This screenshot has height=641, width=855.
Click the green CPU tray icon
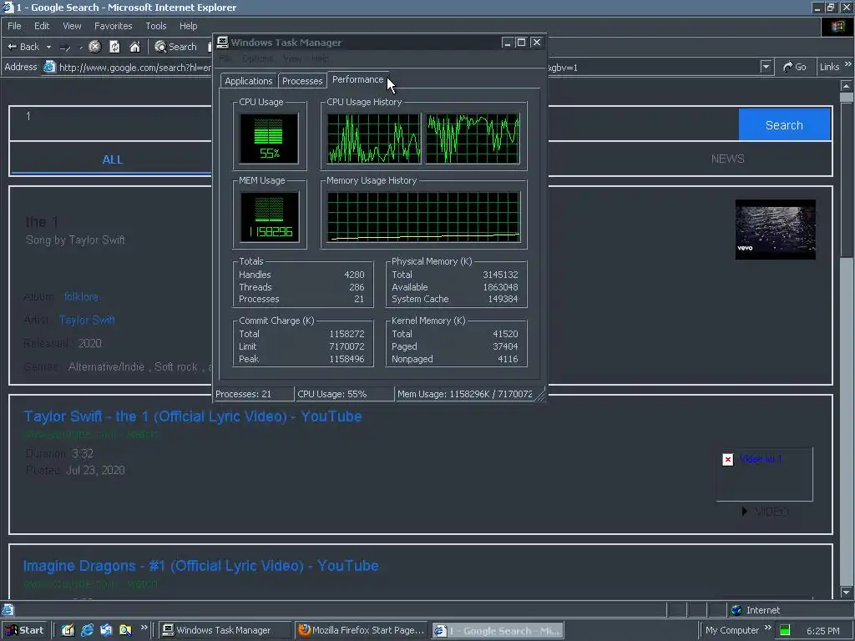(785, 630)
